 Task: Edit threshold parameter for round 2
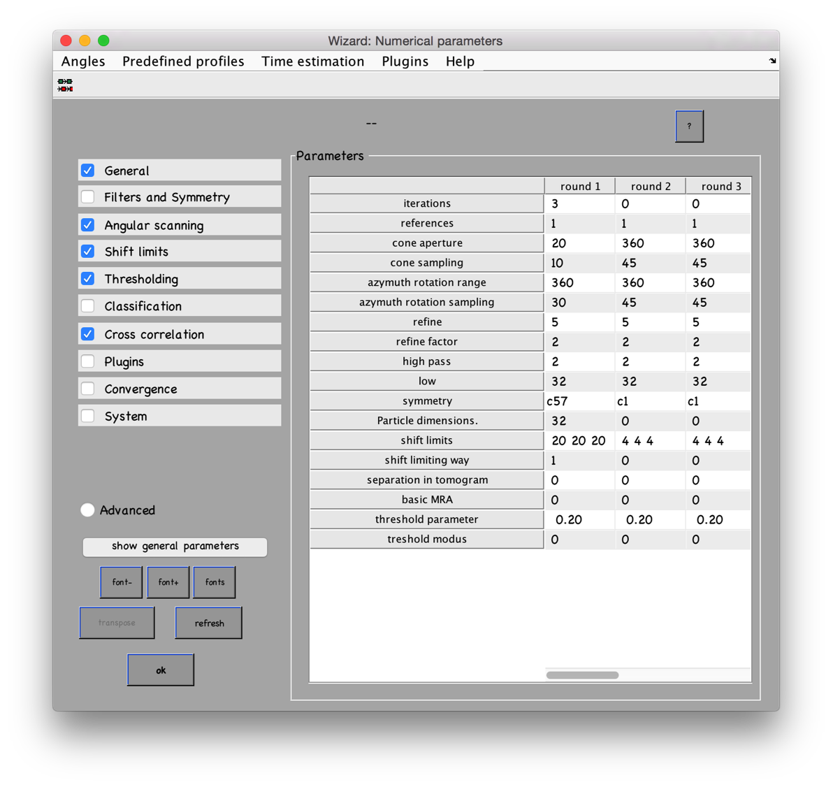tap(650, 519)
